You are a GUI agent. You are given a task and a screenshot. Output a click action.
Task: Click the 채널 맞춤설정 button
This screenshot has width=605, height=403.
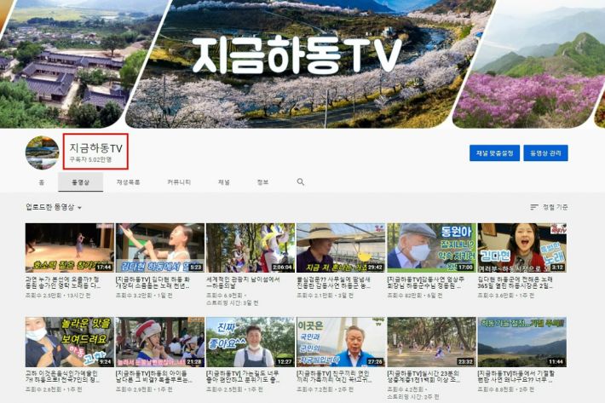pos(494,153)
